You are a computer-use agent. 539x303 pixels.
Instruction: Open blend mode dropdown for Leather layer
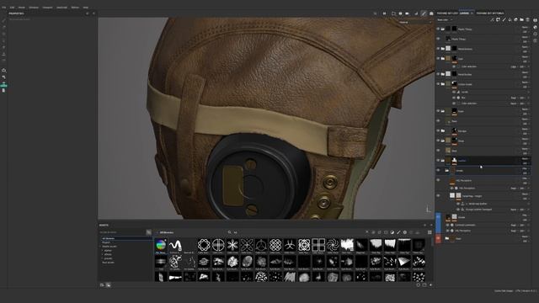click(x=525, y=159)
